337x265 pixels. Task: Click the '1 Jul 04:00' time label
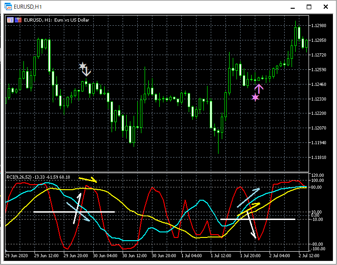191,255
